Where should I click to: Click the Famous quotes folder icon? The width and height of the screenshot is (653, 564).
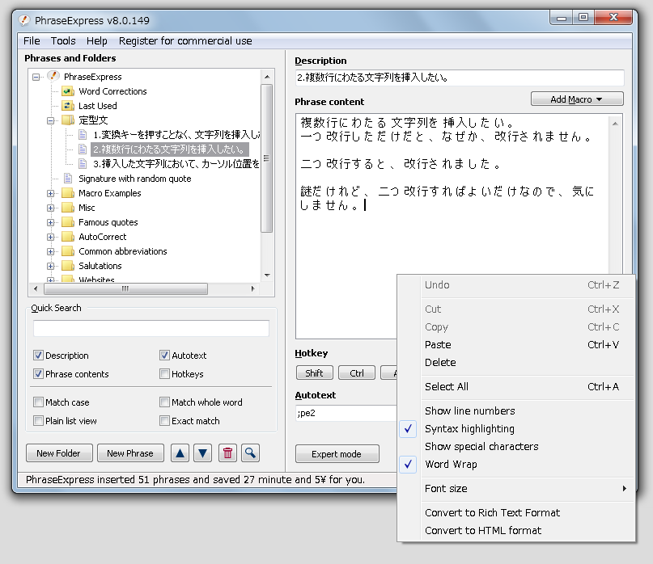pos(67,222)
